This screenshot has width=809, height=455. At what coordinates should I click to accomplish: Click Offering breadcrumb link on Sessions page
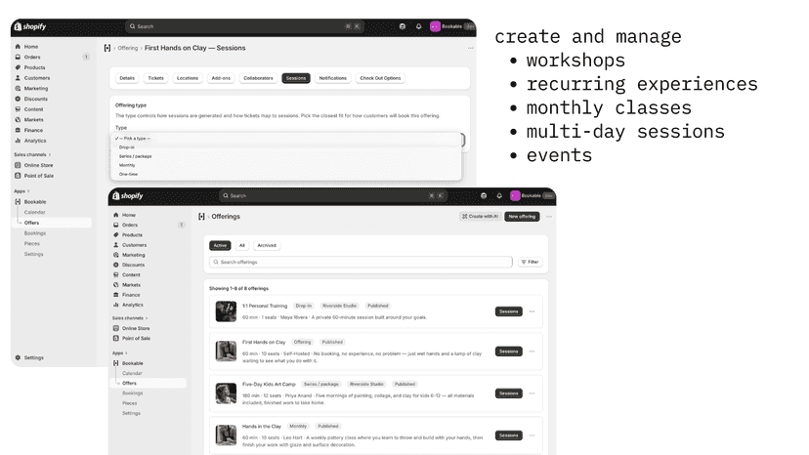(x=127, y=48)
